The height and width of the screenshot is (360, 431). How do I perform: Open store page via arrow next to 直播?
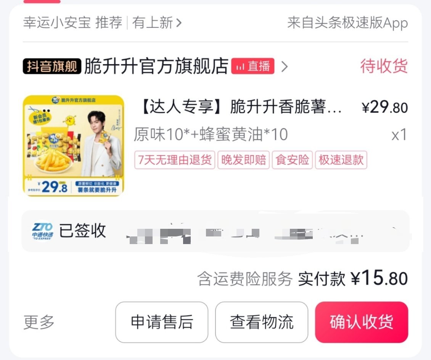tap(285, 66)
